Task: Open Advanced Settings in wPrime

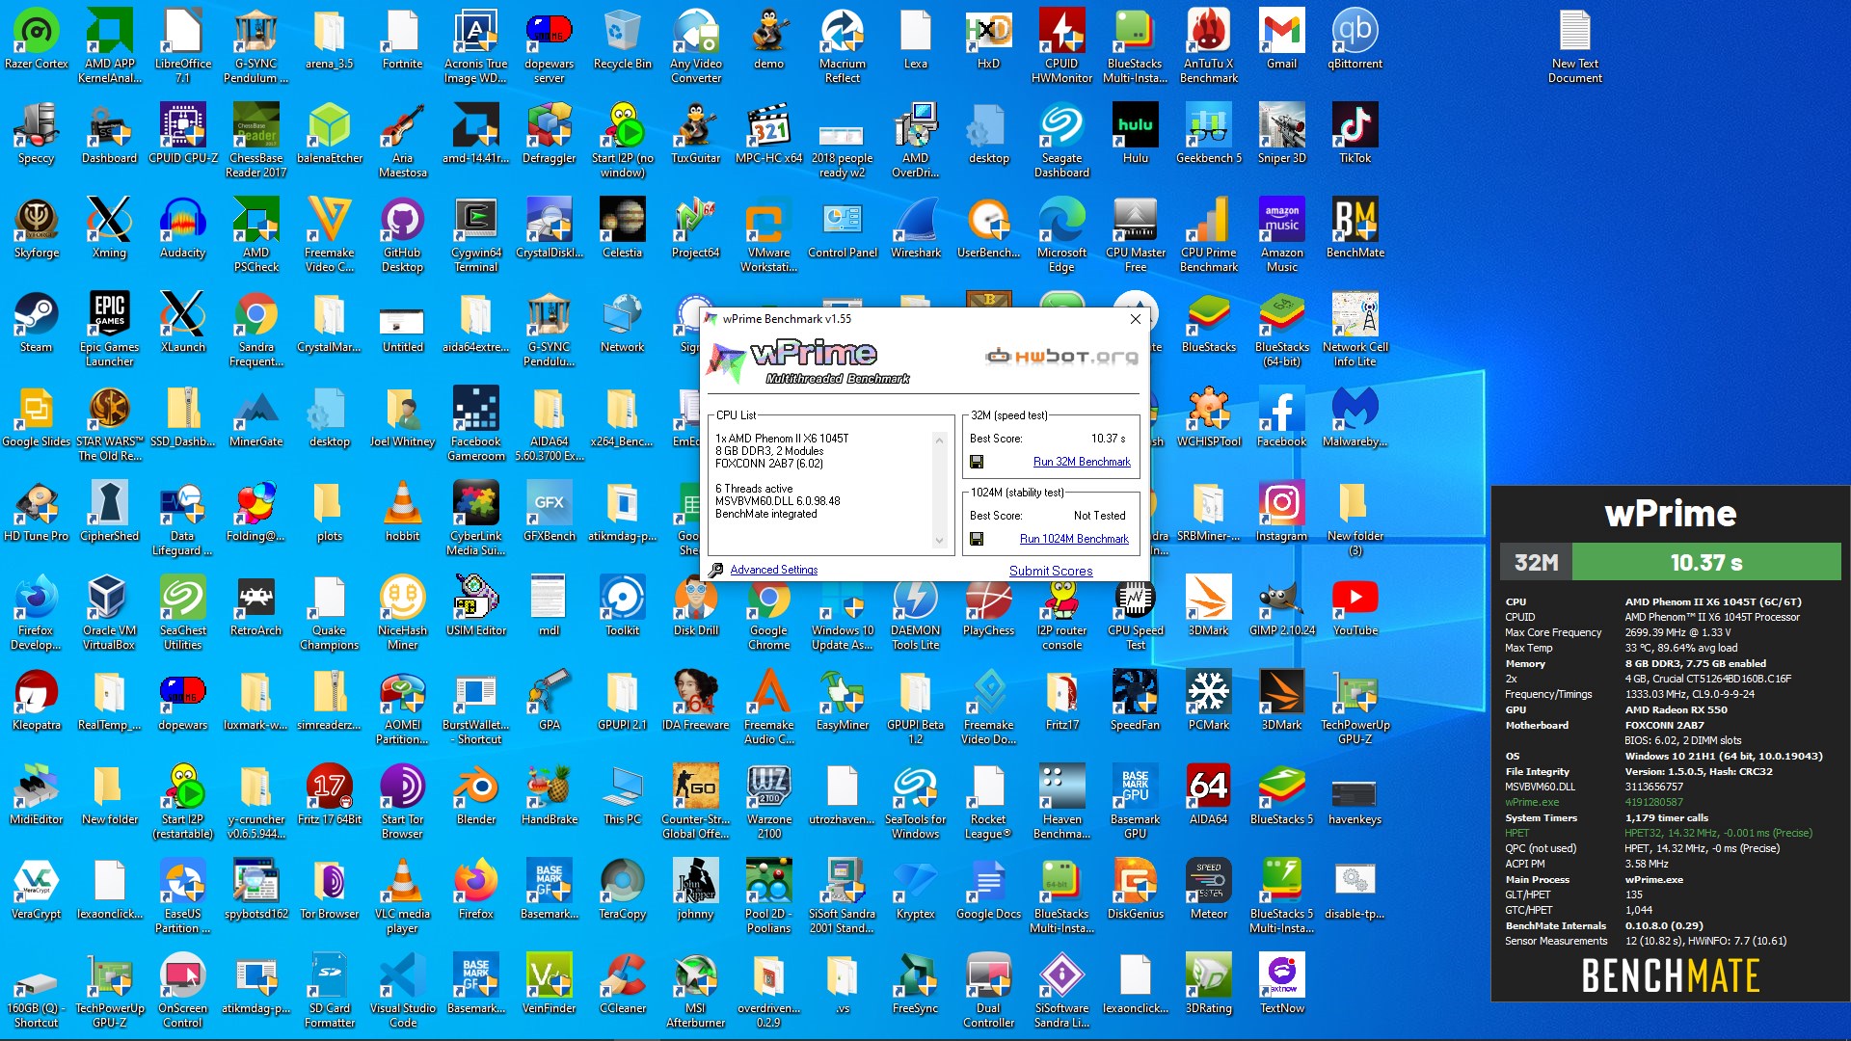Action: [773, 570]
